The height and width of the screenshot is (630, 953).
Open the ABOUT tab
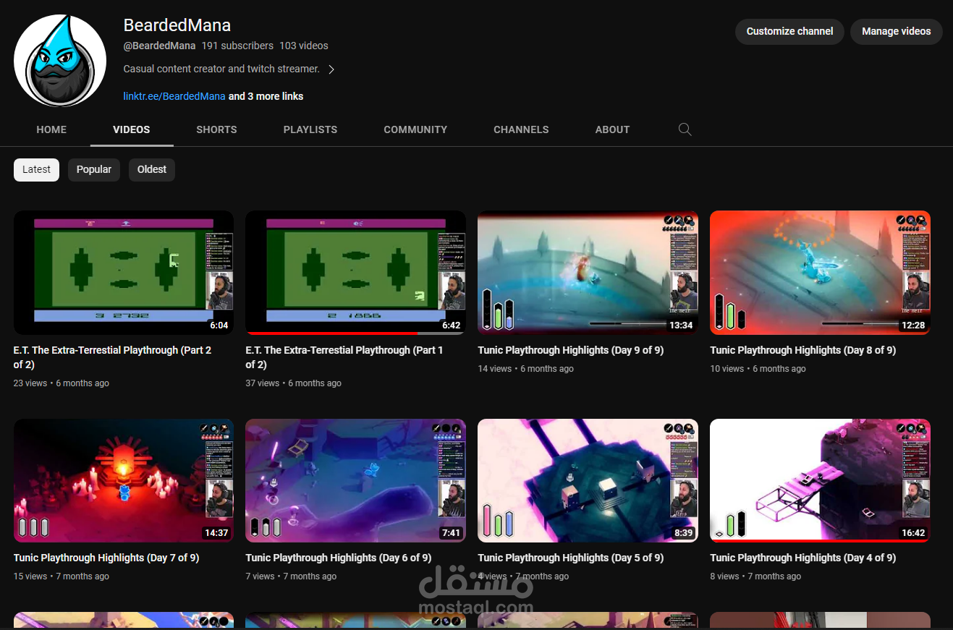coord(612,129)
